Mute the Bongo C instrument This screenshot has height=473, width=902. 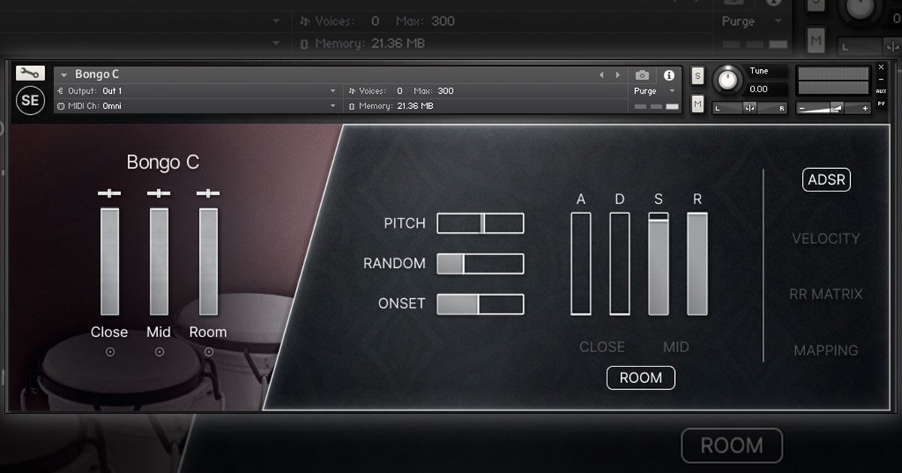(x=698, y=104)
